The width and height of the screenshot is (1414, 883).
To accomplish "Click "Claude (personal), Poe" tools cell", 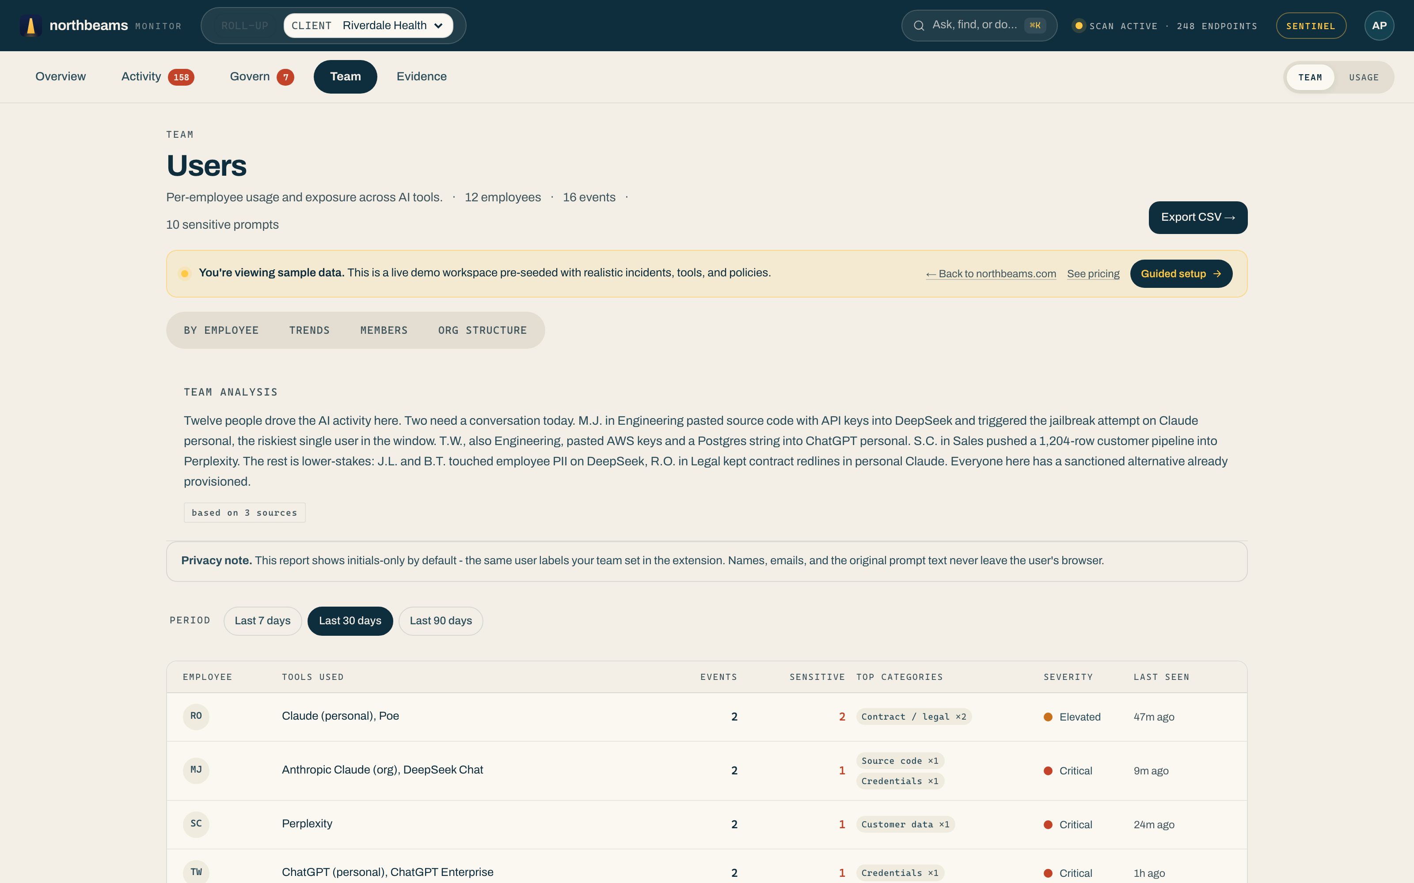I will tap(340, 716).
